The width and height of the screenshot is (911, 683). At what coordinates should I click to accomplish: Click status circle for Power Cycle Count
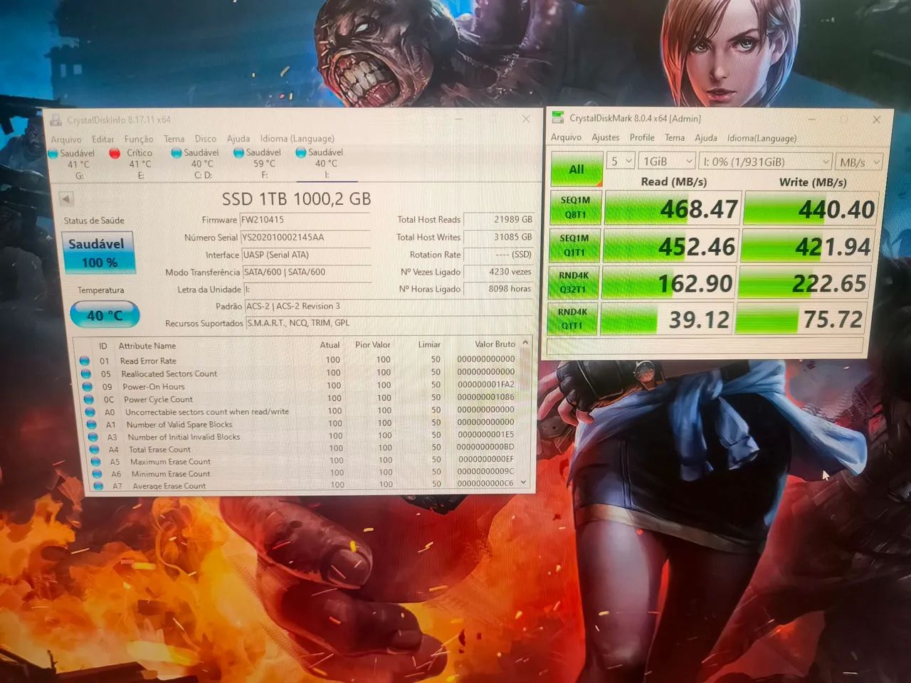(88, 399)
